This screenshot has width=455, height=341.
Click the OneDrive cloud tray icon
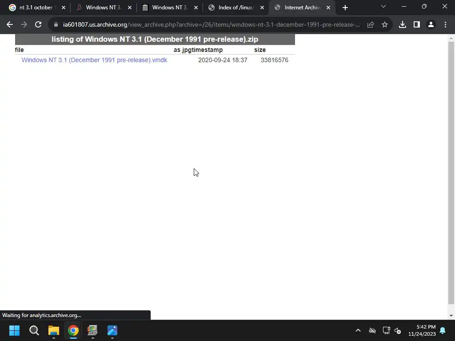pos(372,330)
